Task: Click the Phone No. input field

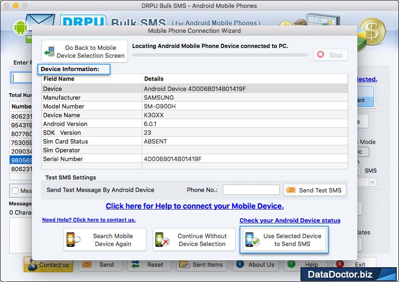Action: tap(251, 190)
